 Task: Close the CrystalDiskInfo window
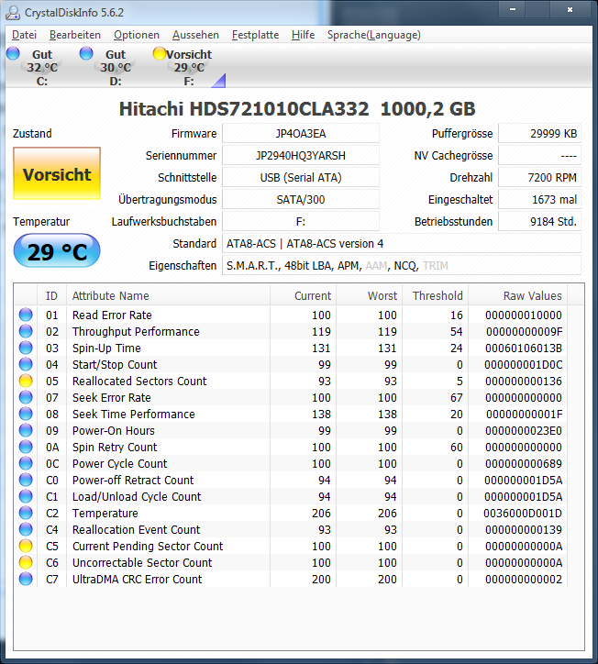(x=570, y=9)
